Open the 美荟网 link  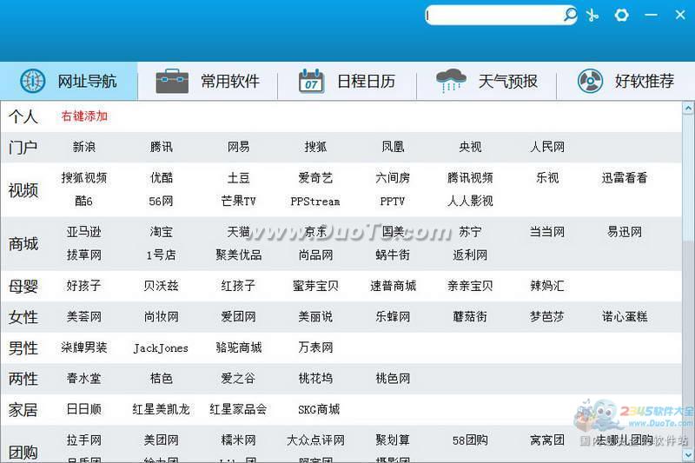click(83, 317)
